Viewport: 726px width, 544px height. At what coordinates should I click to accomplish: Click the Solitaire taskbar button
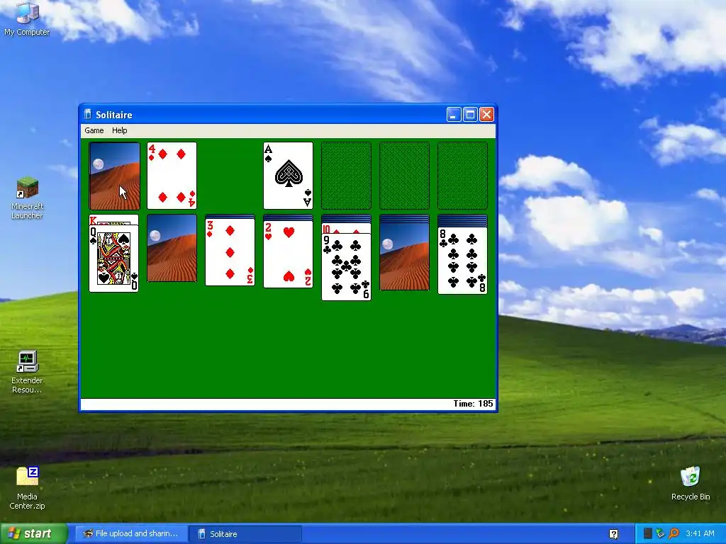pos(245,533)
